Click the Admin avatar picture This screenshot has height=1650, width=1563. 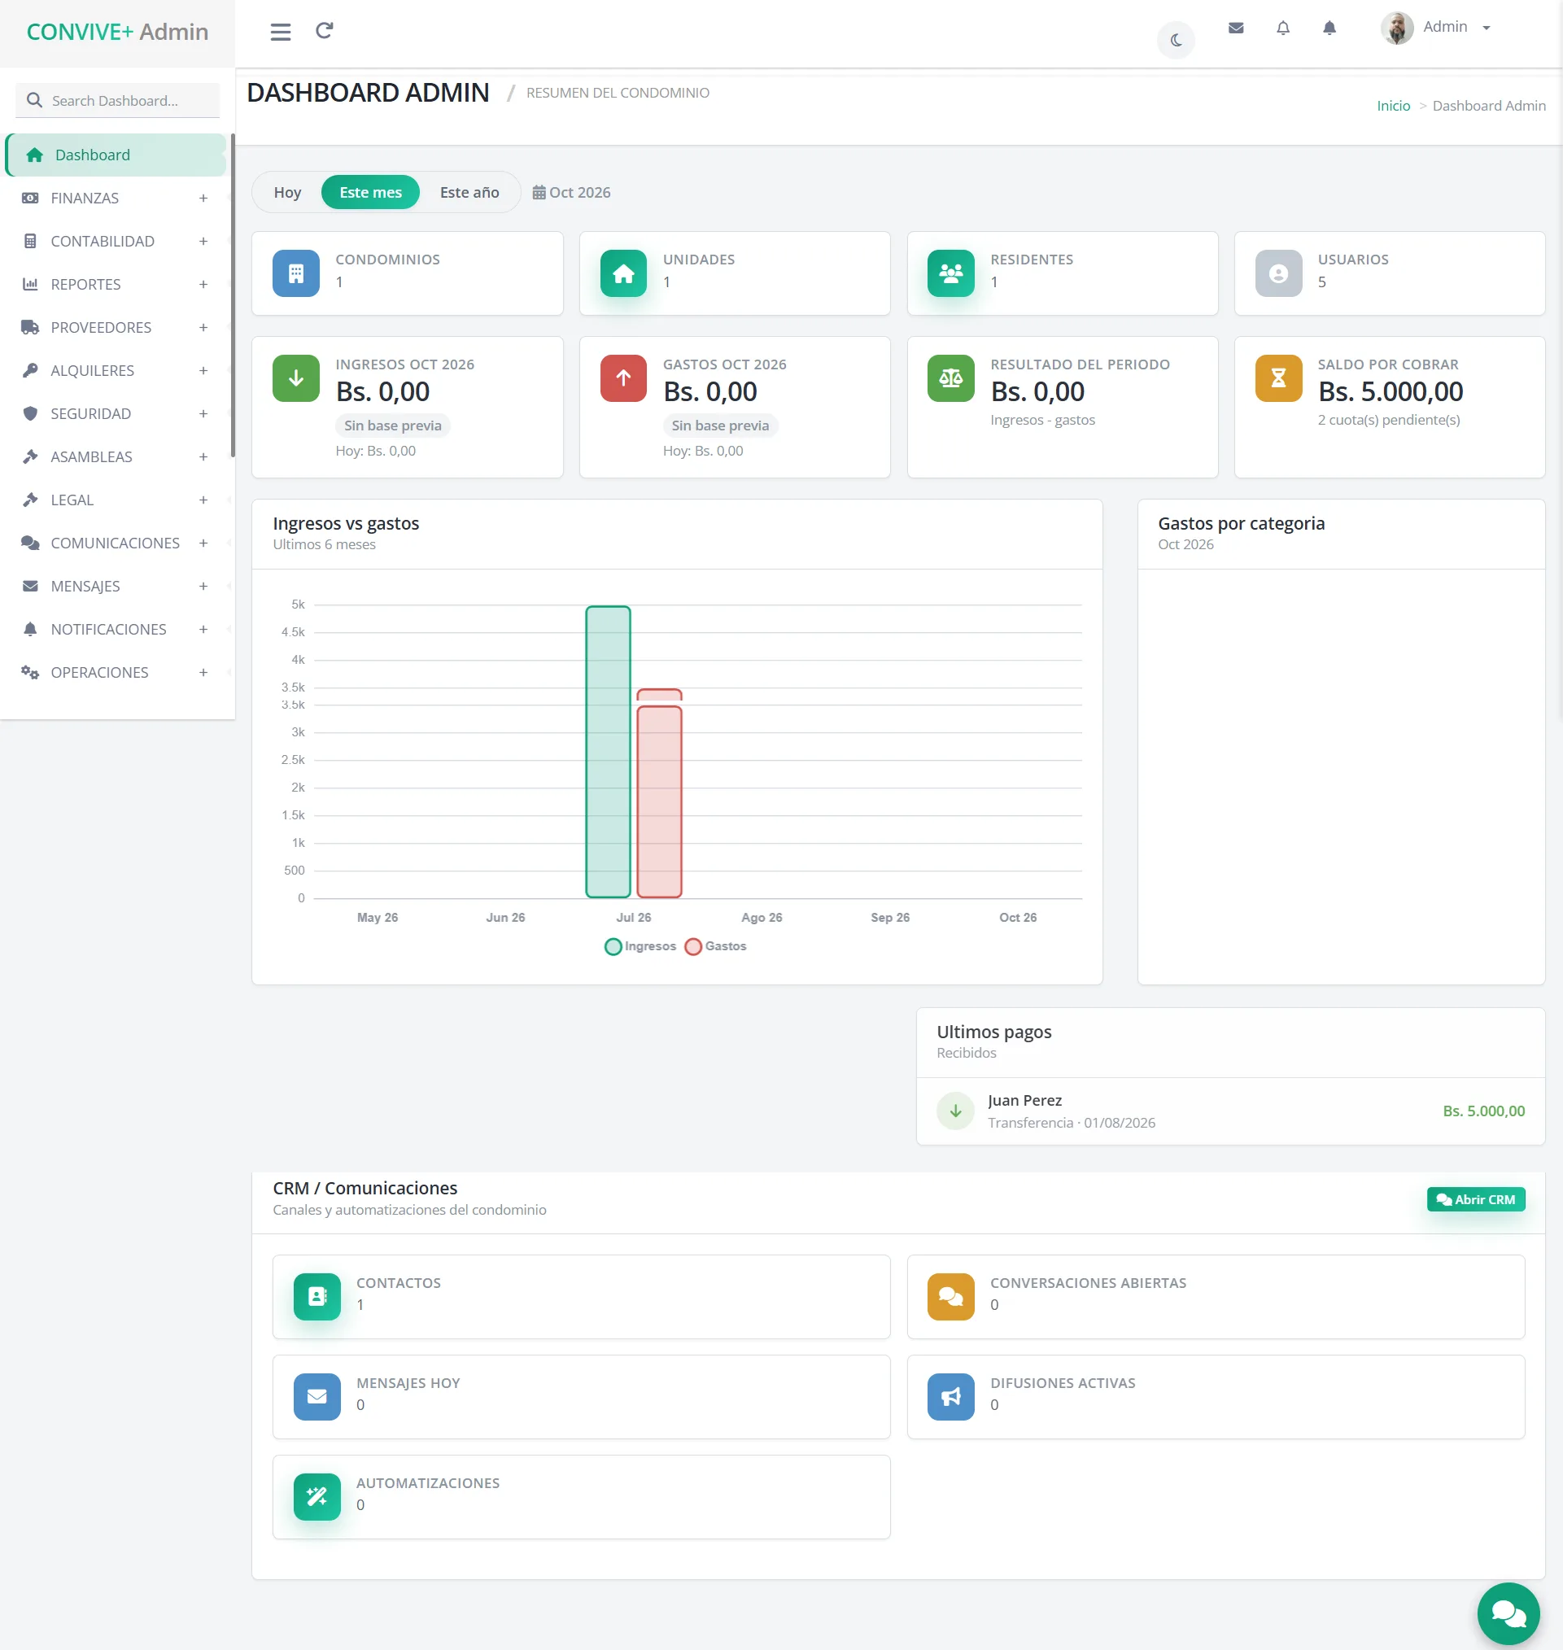(x=1397, y=28)
